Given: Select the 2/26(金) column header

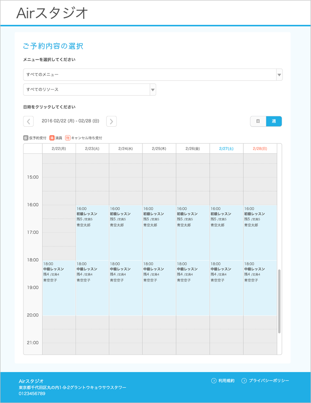Looking at the screenshot, I should coord(193,149).
